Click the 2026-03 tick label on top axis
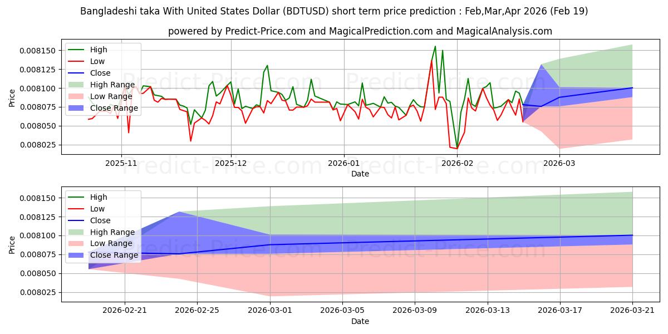 [559, 163]
